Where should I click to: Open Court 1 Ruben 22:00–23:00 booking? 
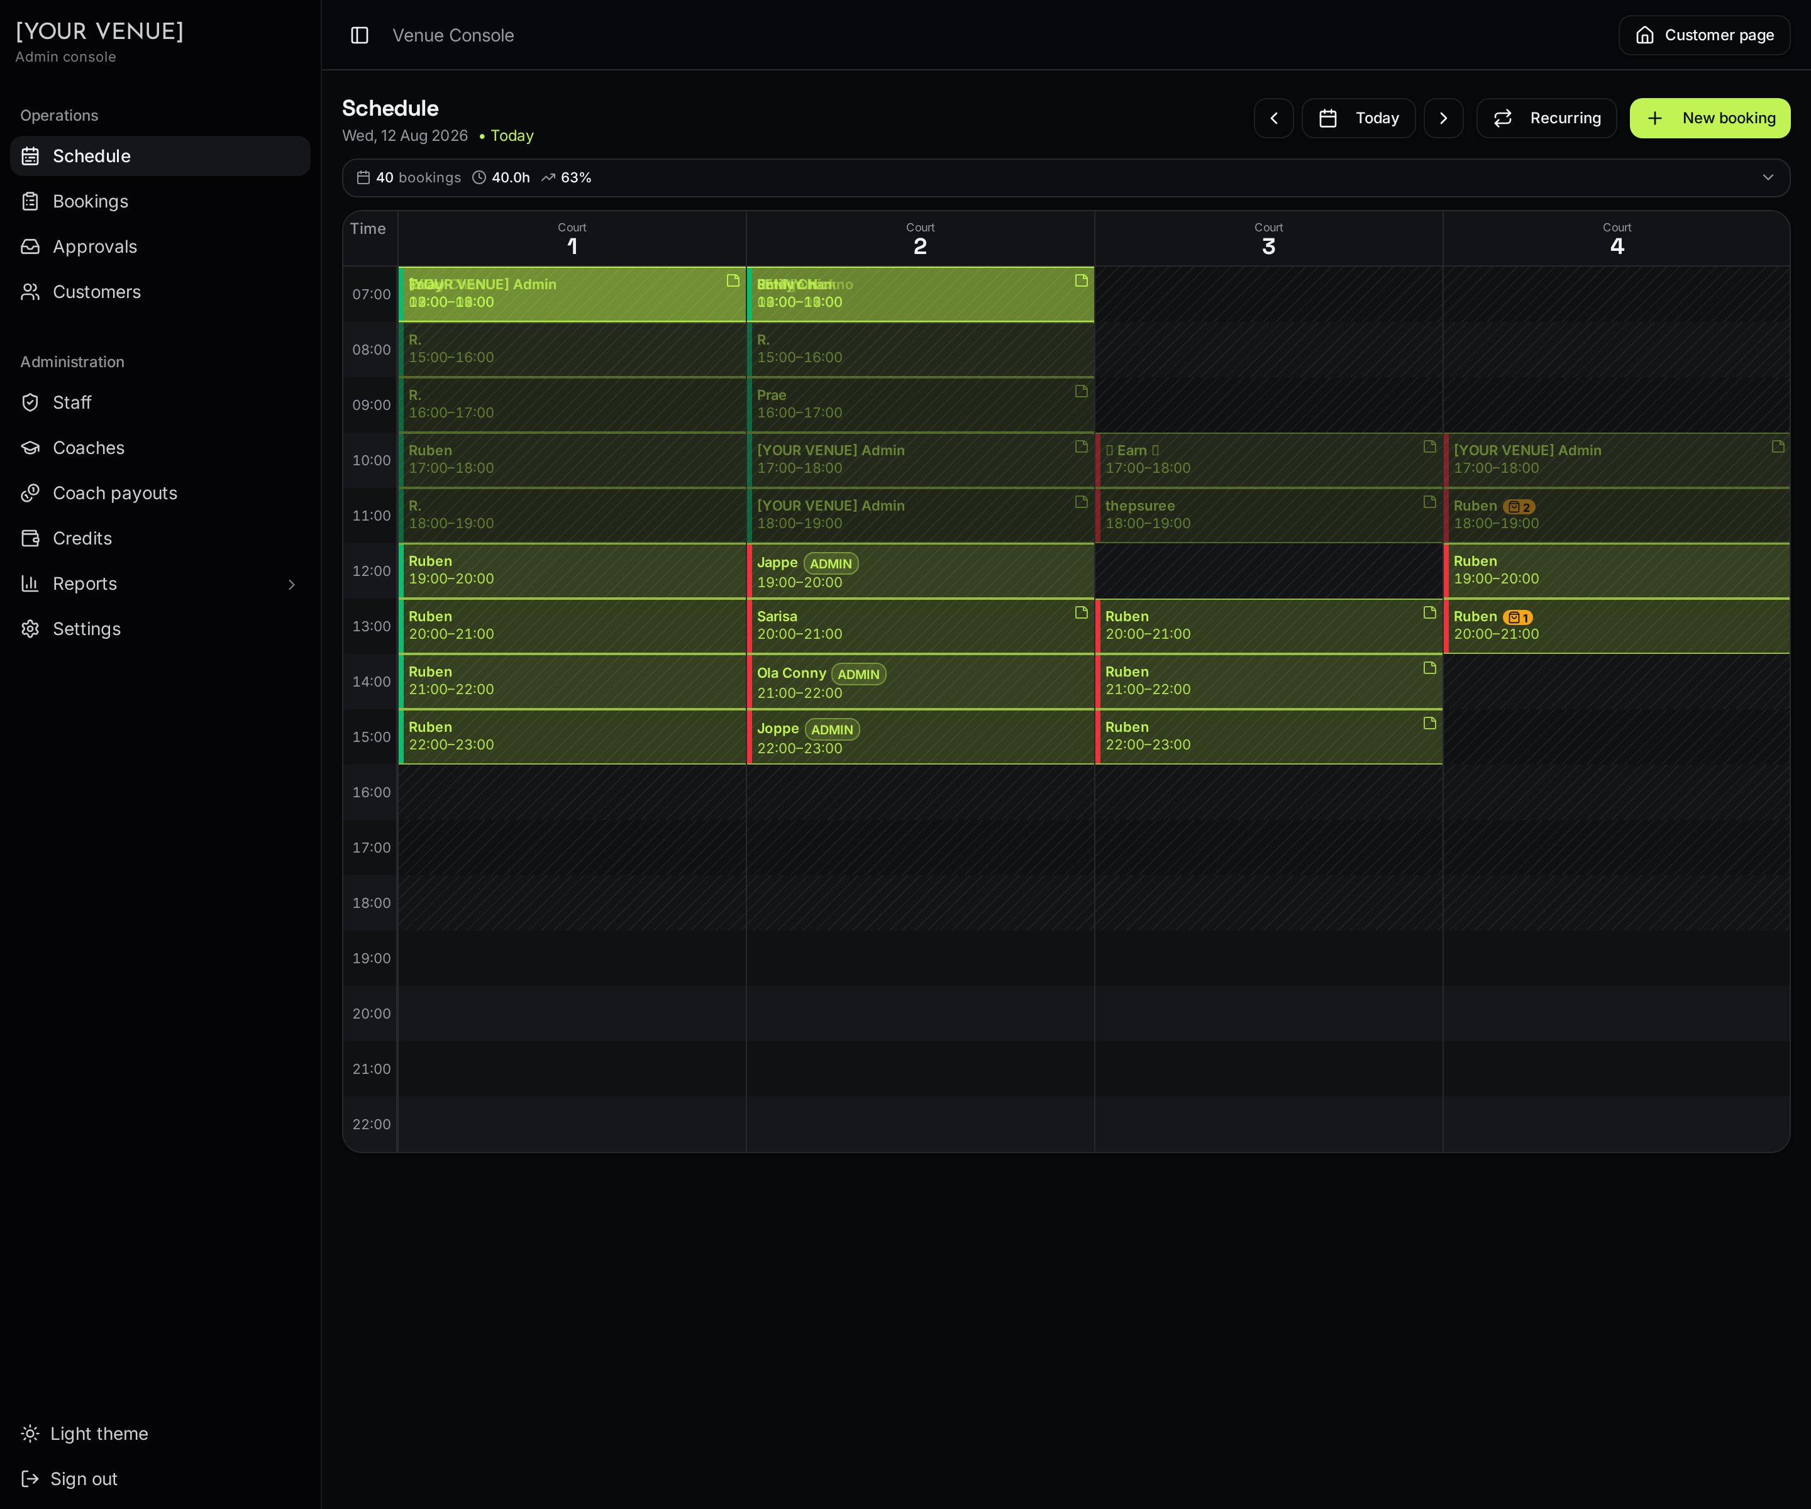click(x=572, y=736)
